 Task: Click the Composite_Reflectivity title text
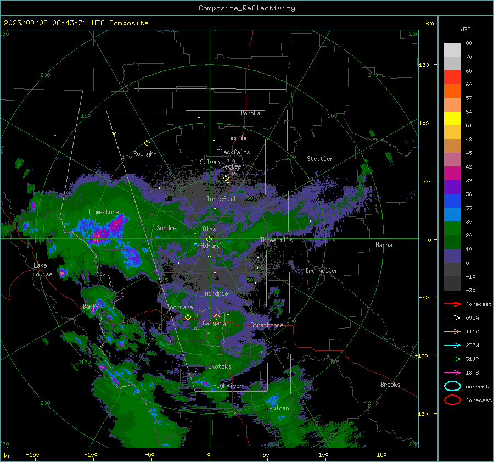click(247, 8)
